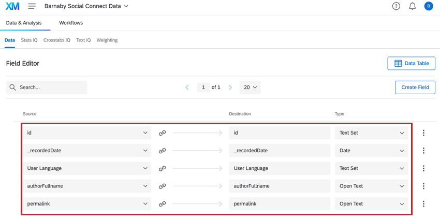Open the User Language source dropdown

coord(87,168)
